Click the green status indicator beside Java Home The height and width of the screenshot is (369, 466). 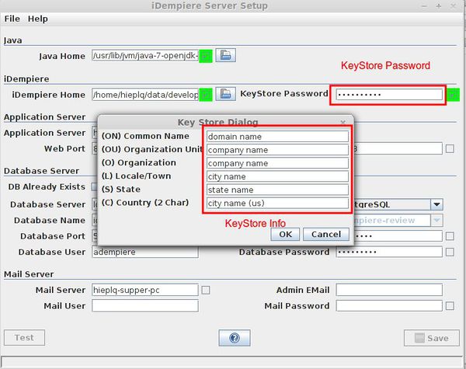click(x=205, y=55)
